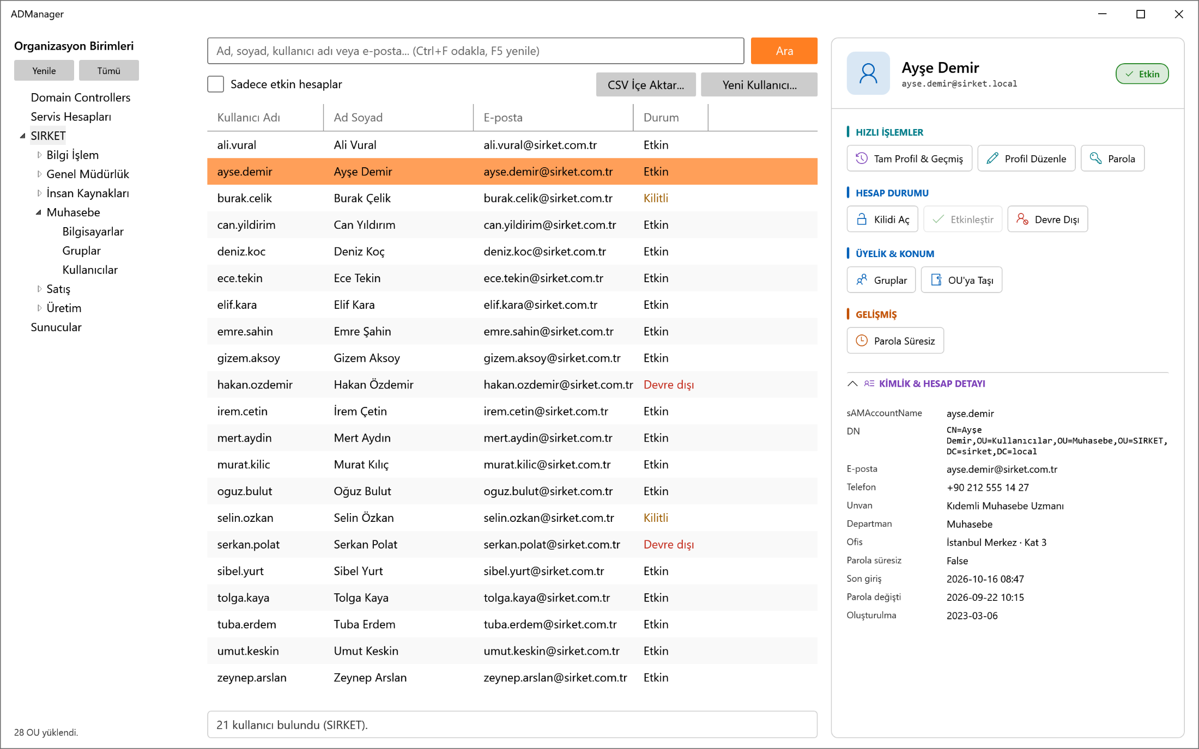Screen dimensions: 1199x749
Task: Click the Etkinleştir checkmark button
Action: coord(963,220)
